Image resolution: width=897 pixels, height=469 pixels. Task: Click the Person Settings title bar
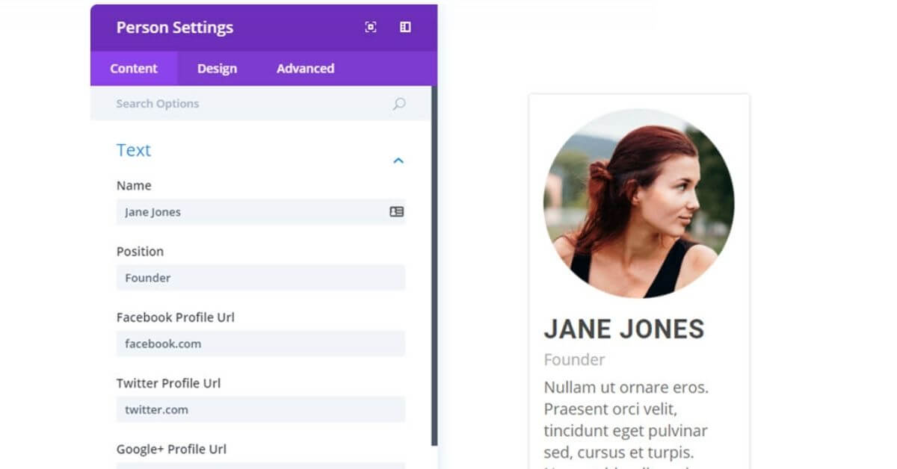pyautogui.click(x=175, y=27)
